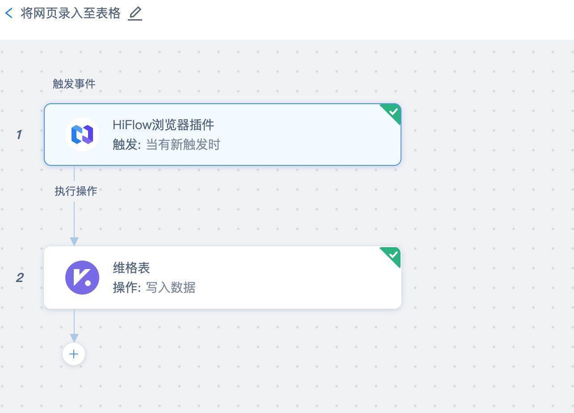
Task: Click step number 2 label
Action: (x=20, y=278)
